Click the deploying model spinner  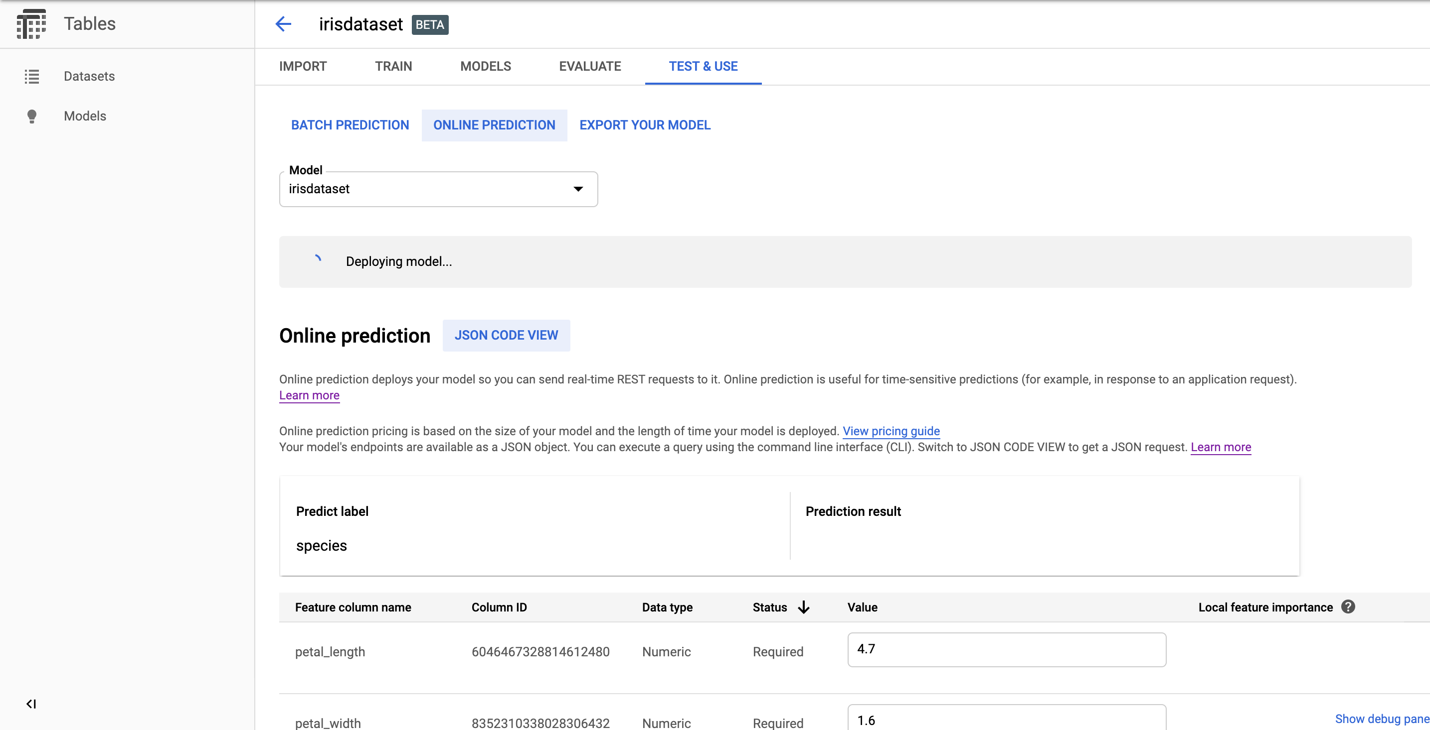click(x=318, y=260)
